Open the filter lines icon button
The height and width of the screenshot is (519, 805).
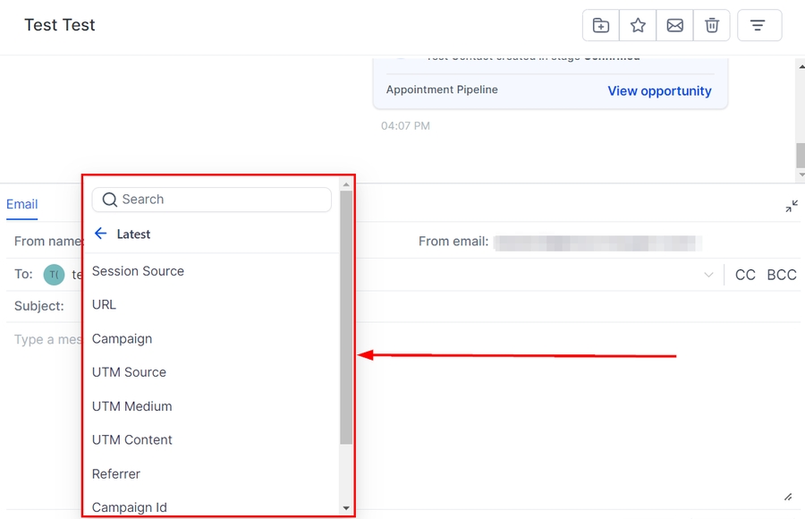(x=758, y=26)
